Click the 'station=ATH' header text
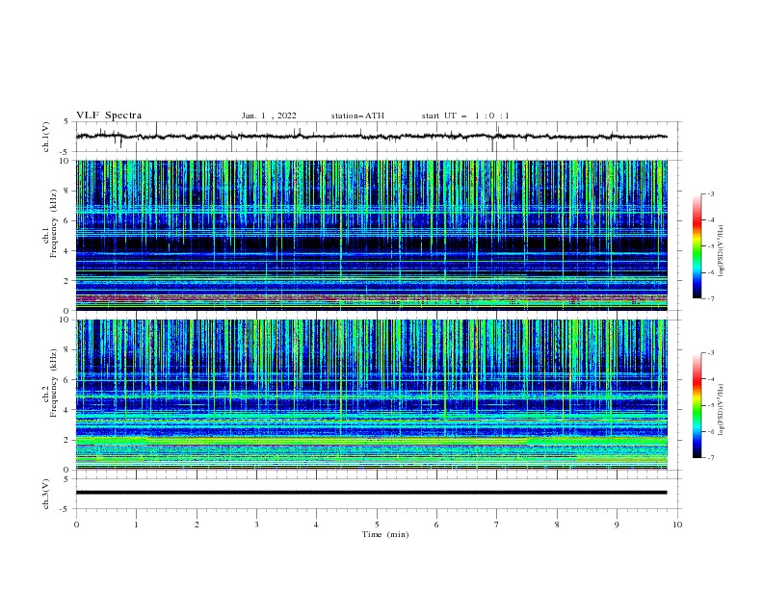The width and height of the screenshot is (763, 589). pyautogui.click(x=357, y=115)
